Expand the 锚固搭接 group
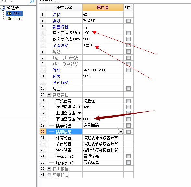This screenshot has width=191, height=187. coord(49,168)
